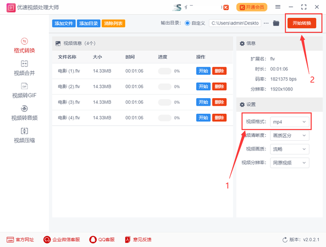The width and height of the screenshot is (326, 247).
Task: Click progress bar of 电影 (4).flv
Action: (165, 118)
